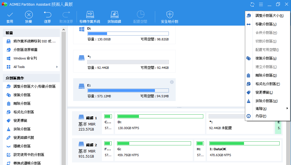The height and width of the screenshot is (165, 291).
Task: Choose 格式化分割區(F) from context menu
Action: [267, 84]
